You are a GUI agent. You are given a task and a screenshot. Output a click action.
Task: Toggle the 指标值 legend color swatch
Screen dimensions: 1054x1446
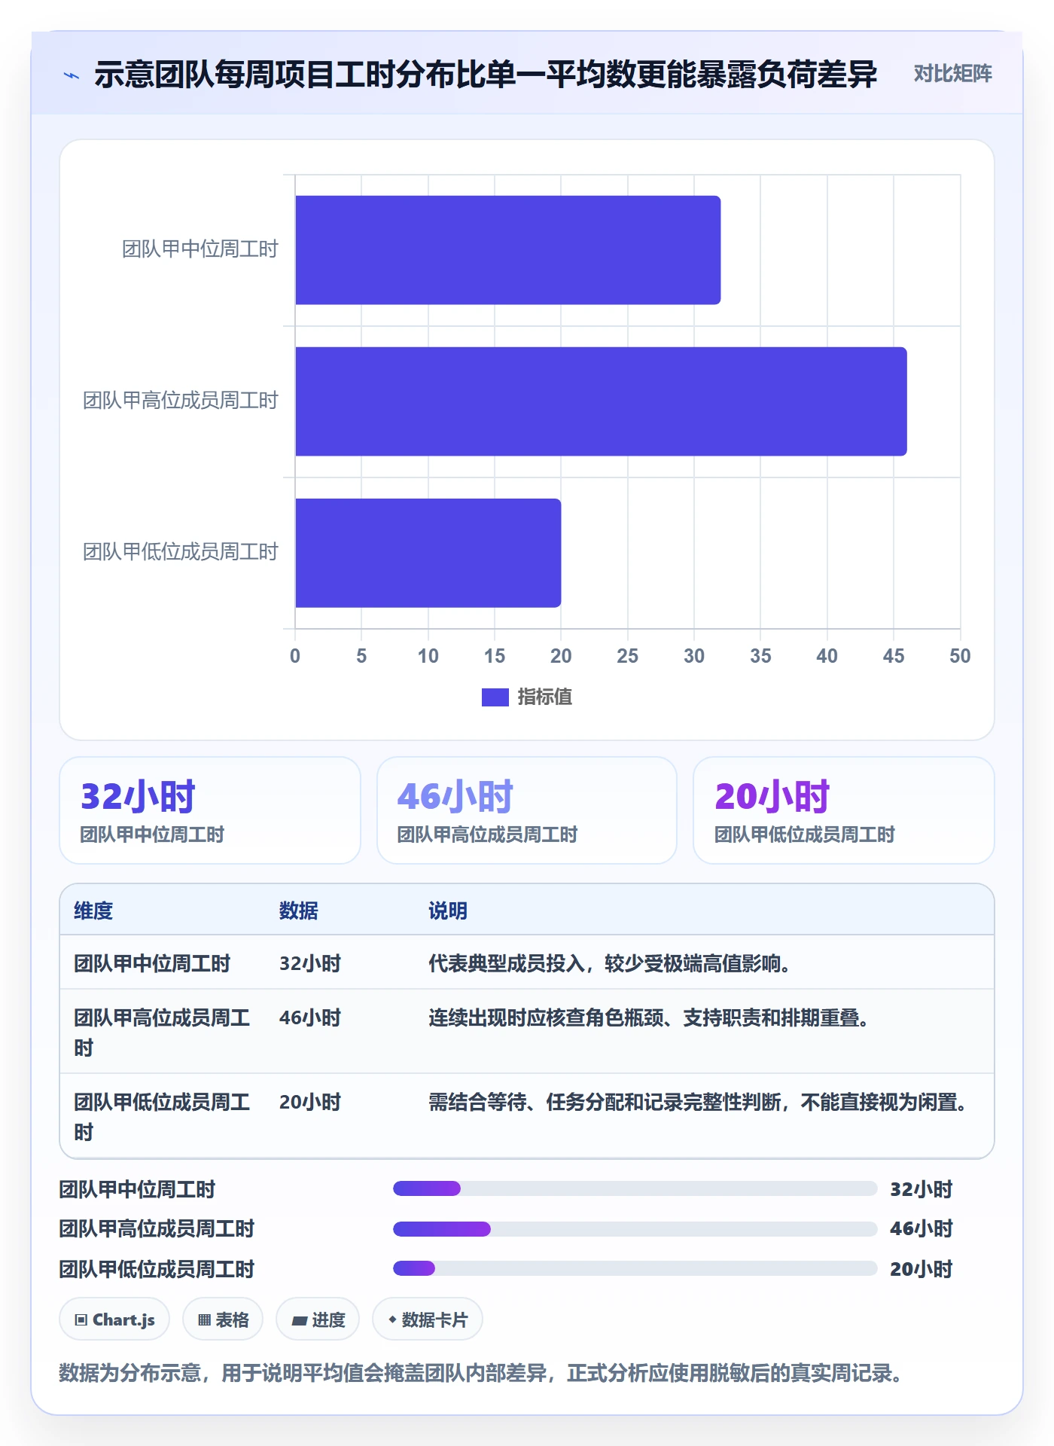pos(495,697)
